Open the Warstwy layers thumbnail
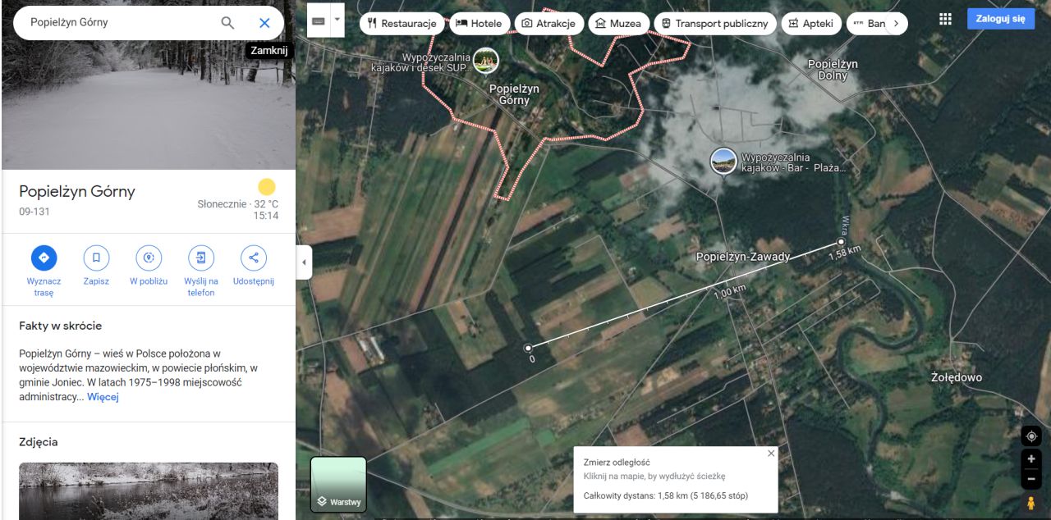1051x520 pixels. tap(338, 484)
